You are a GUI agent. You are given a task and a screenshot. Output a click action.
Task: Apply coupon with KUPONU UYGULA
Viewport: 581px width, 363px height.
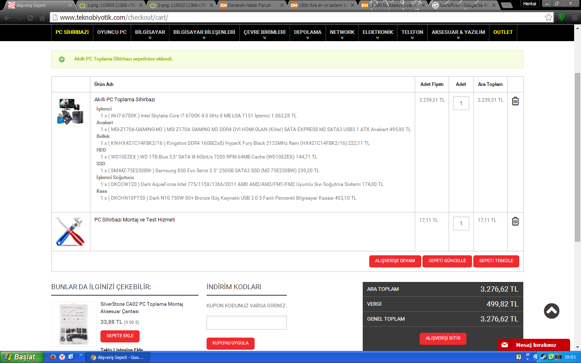coord(230,343)
